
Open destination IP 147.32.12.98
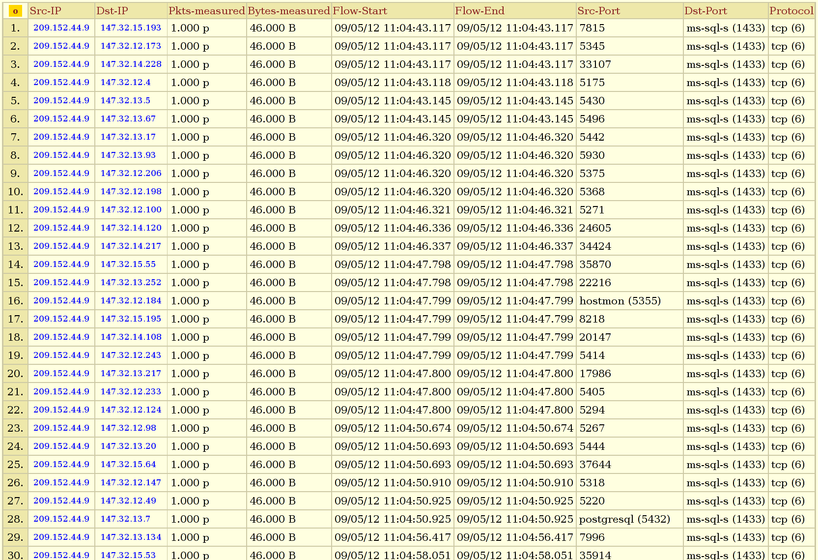click(x=128, y=428)
